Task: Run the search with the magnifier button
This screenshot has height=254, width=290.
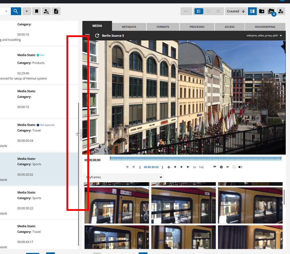Action: tap(16, 11)
